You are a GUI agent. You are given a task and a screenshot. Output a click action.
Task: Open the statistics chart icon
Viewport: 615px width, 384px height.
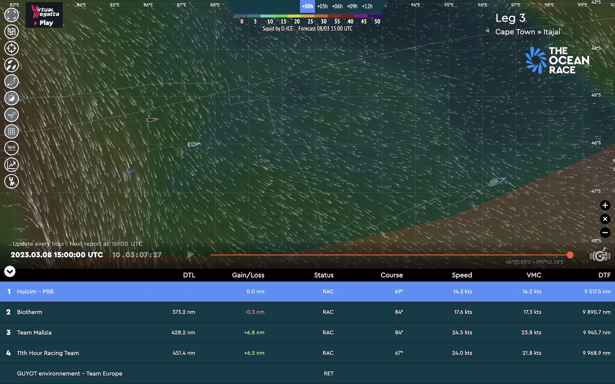(x=11, y=165)
